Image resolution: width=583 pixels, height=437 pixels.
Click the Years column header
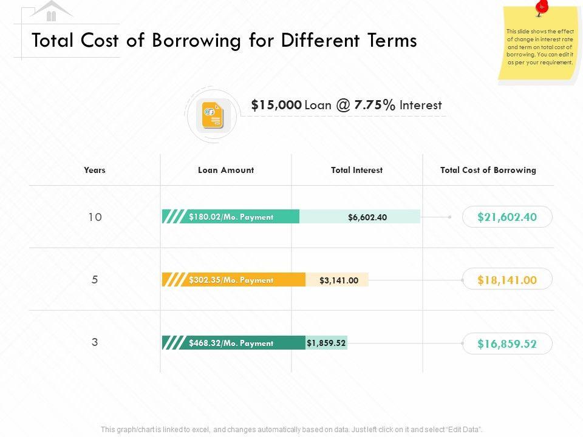(x=95, y=170)
